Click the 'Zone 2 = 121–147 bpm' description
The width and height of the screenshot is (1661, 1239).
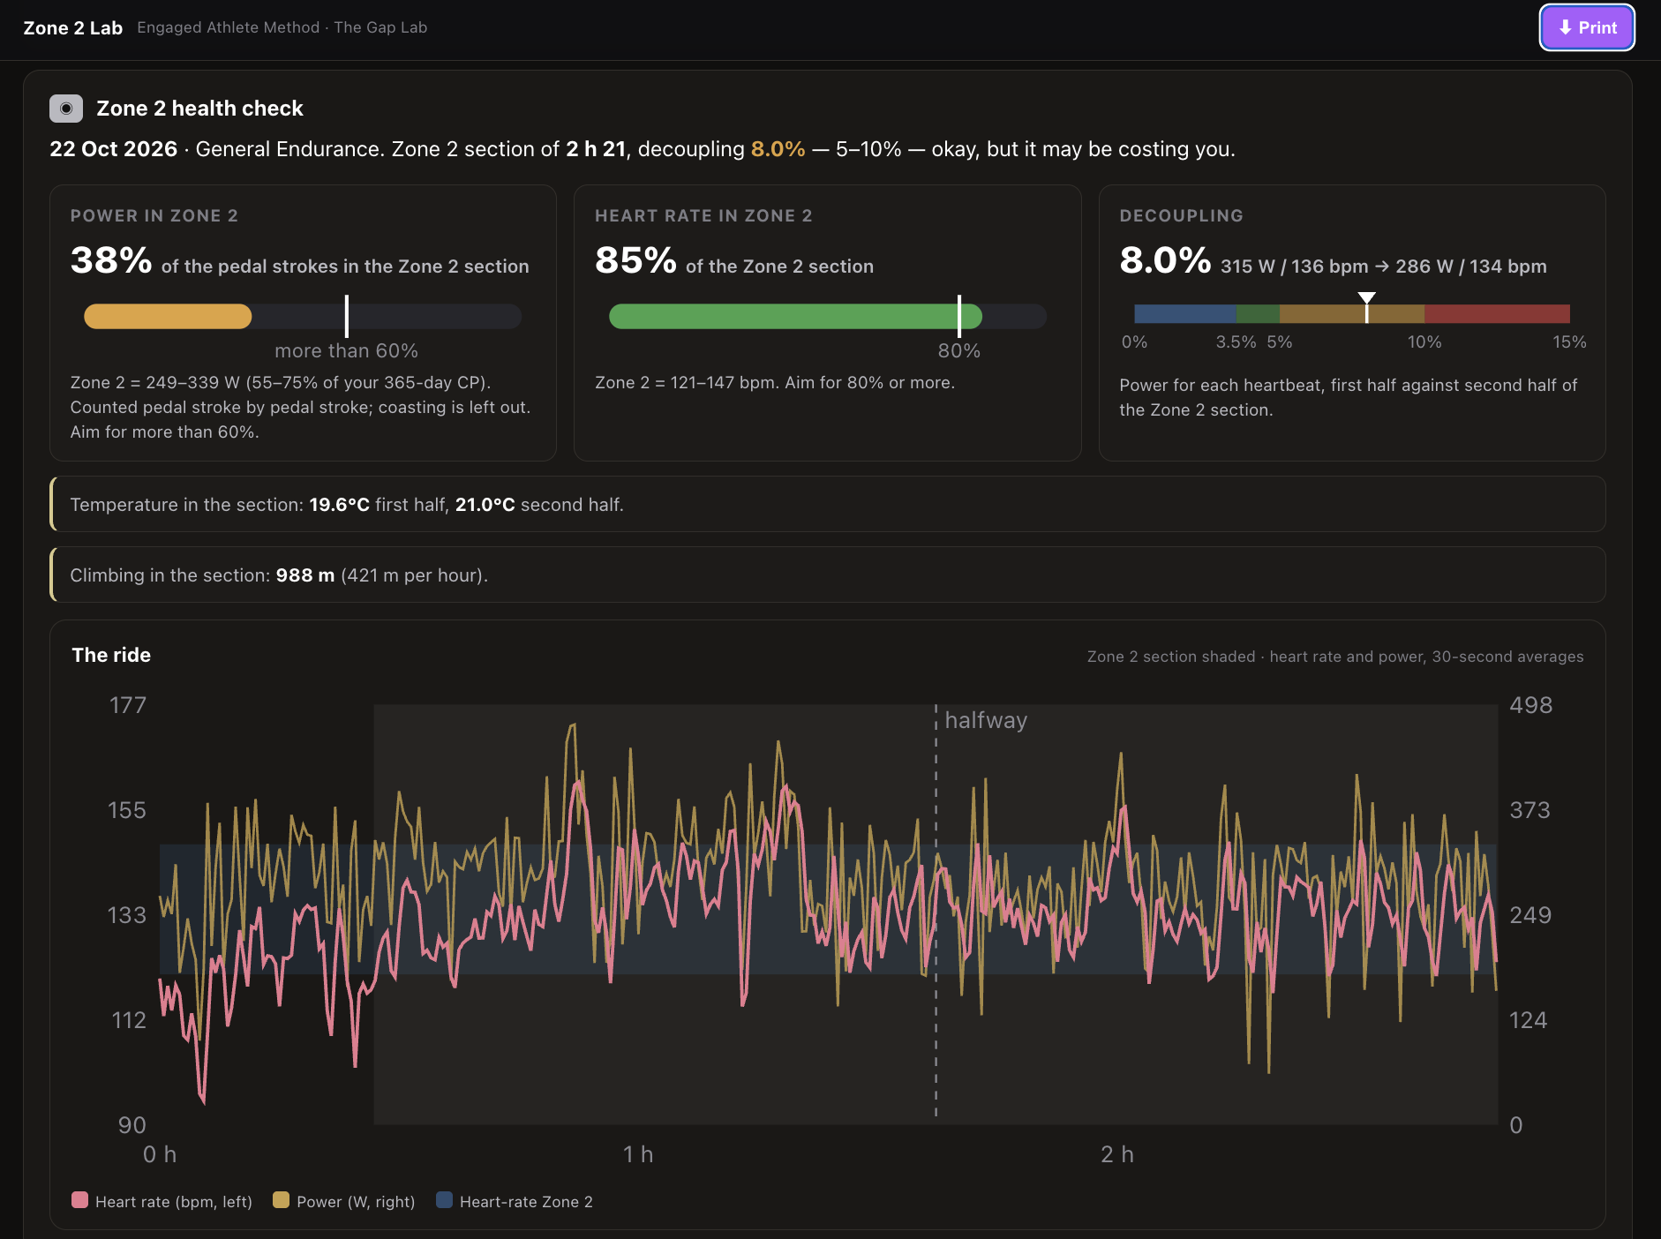775,382
